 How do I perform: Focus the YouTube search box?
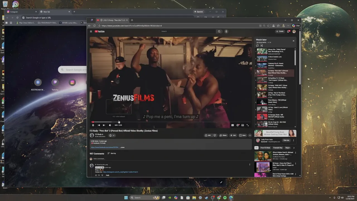pos(188,31)
